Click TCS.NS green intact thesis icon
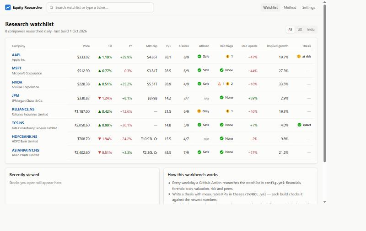The image size is (366, 231). coord(300,125)
